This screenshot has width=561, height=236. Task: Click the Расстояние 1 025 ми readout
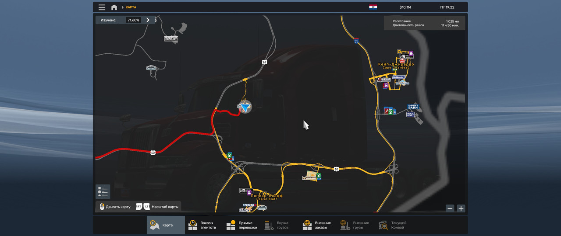(425, 21)
